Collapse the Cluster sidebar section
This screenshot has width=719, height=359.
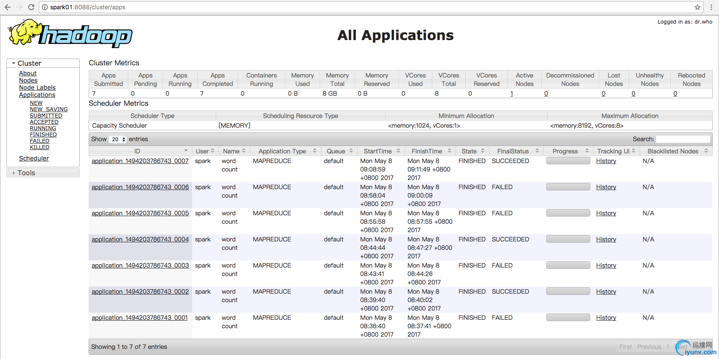click(14, 63)
